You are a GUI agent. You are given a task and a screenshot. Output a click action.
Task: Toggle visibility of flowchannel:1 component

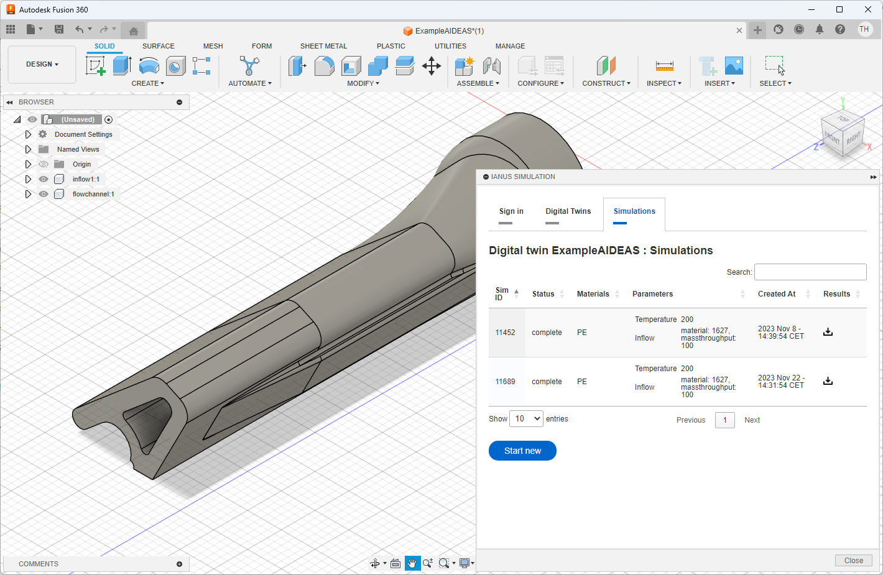(44, 194)
